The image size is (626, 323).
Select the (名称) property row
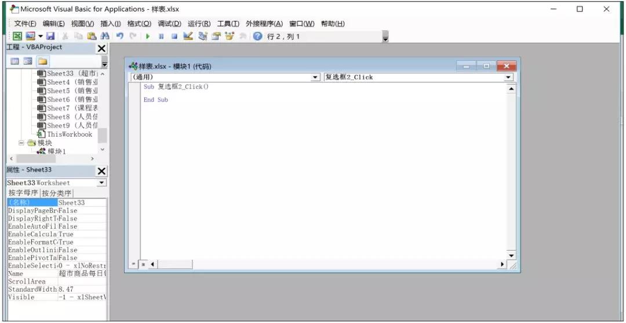57,203
